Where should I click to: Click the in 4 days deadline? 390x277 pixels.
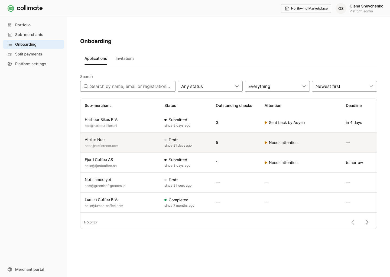(x=354, y=123)
